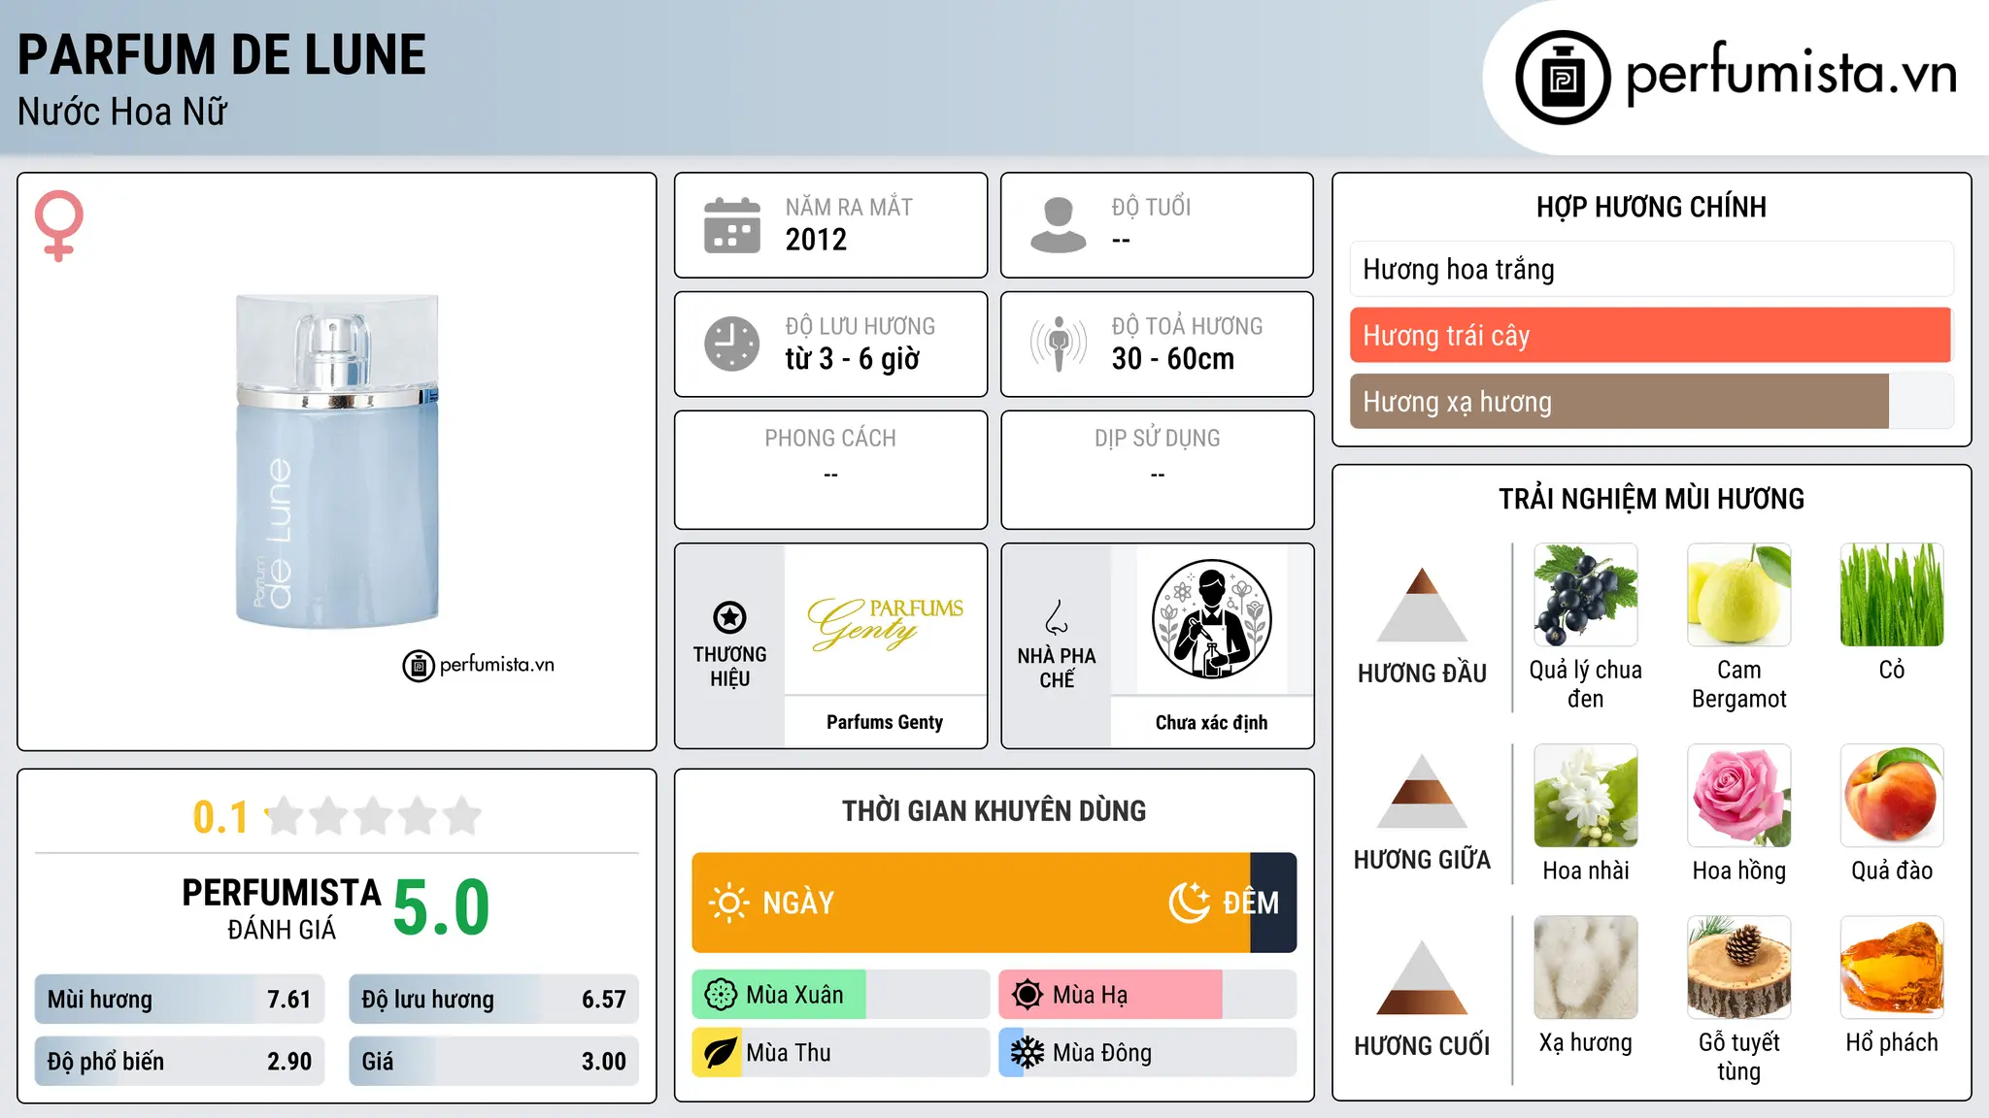Click the Mùa Thu season bar

click(x=840, y=1053)
